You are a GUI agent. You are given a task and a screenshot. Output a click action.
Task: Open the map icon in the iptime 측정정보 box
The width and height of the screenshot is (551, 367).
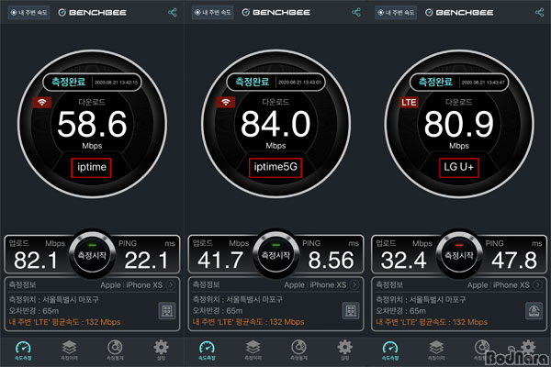[166, 311]
